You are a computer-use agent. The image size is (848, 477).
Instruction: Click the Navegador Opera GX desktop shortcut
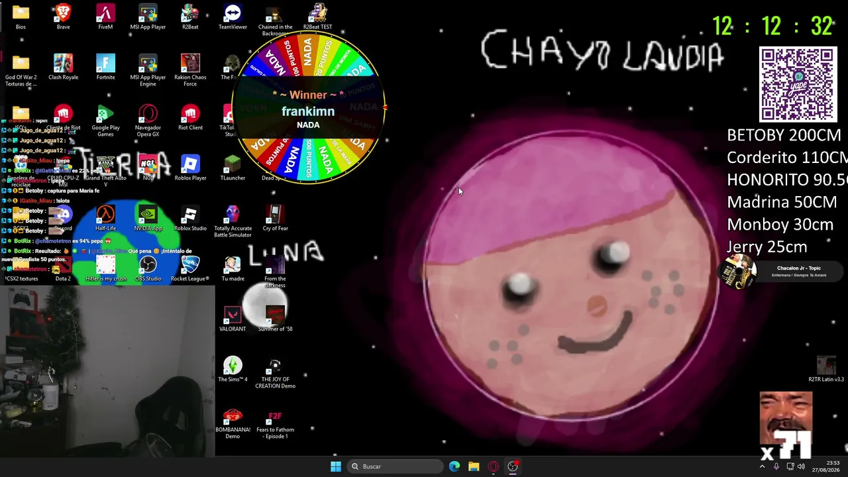click(148, 121)
